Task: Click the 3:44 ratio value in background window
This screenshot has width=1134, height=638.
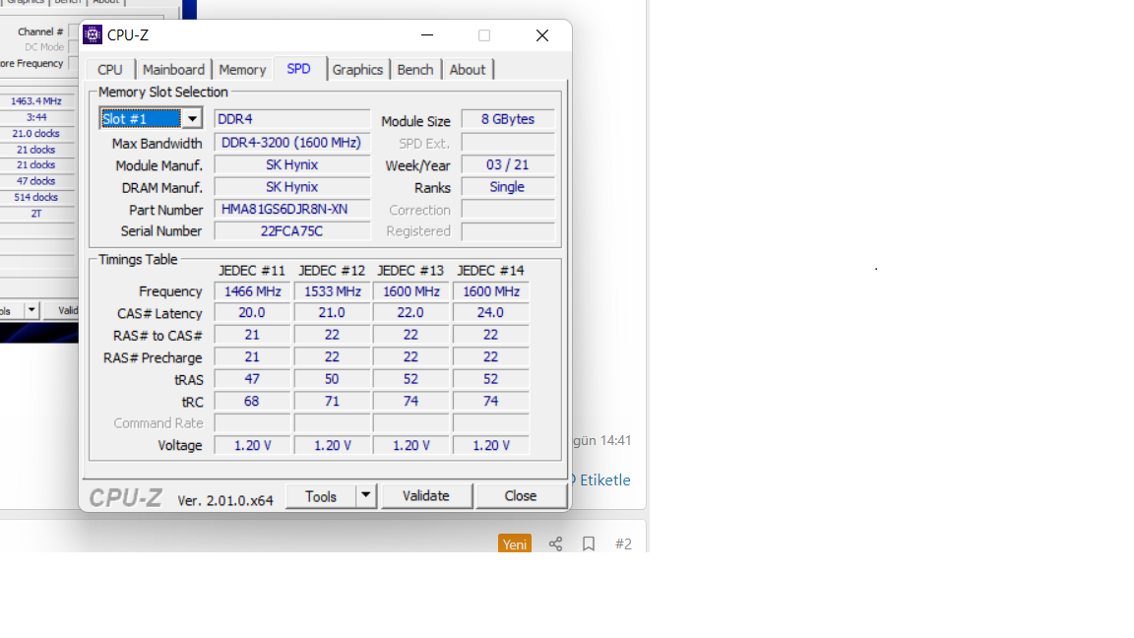Action: point(36,117)
